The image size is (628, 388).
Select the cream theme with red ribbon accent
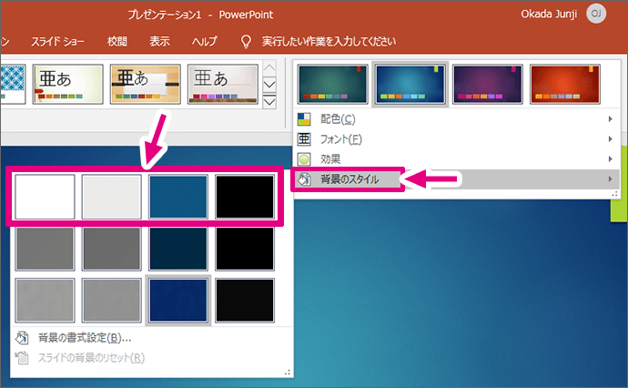67,85
